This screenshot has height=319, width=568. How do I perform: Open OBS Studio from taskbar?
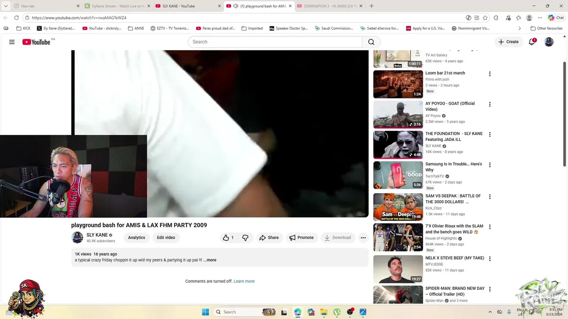(350, 312)
